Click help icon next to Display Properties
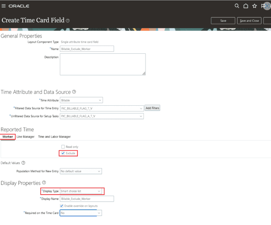The image size is (271, 225). (44, 183)
